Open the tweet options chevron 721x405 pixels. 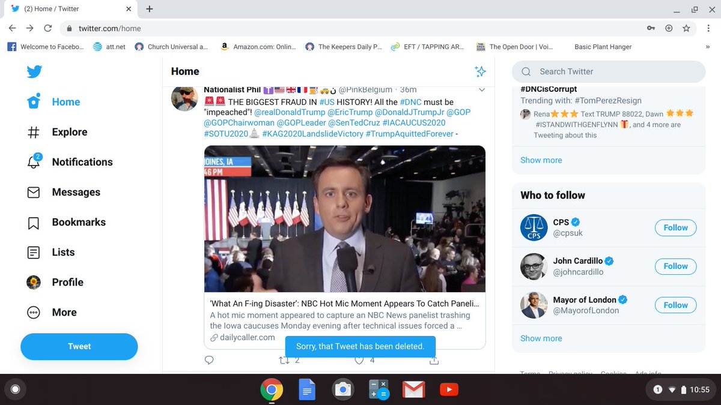coord(481,90)
